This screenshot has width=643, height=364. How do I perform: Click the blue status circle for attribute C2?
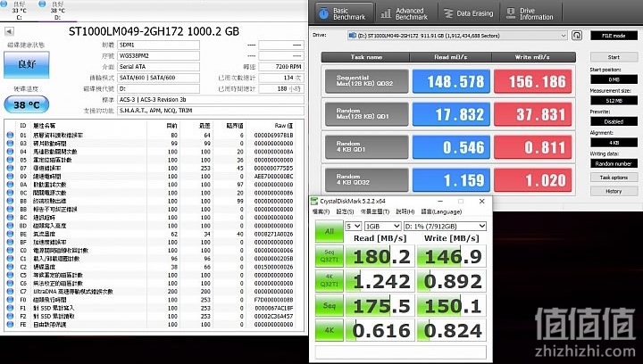10,267
